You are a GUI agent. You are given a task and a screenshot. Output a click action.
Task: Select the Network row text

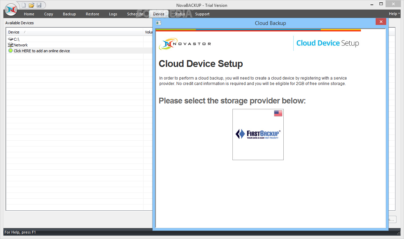tap(21, 45)
